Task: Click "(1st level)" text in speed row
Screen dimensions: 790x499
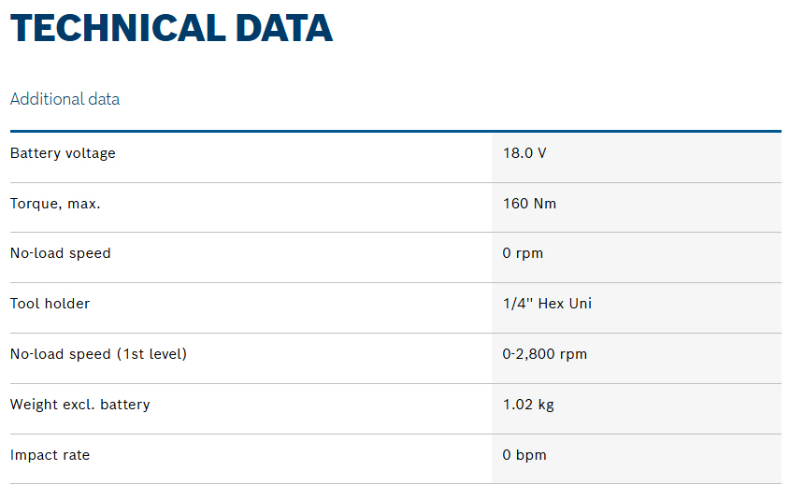Action: (151, 354)
